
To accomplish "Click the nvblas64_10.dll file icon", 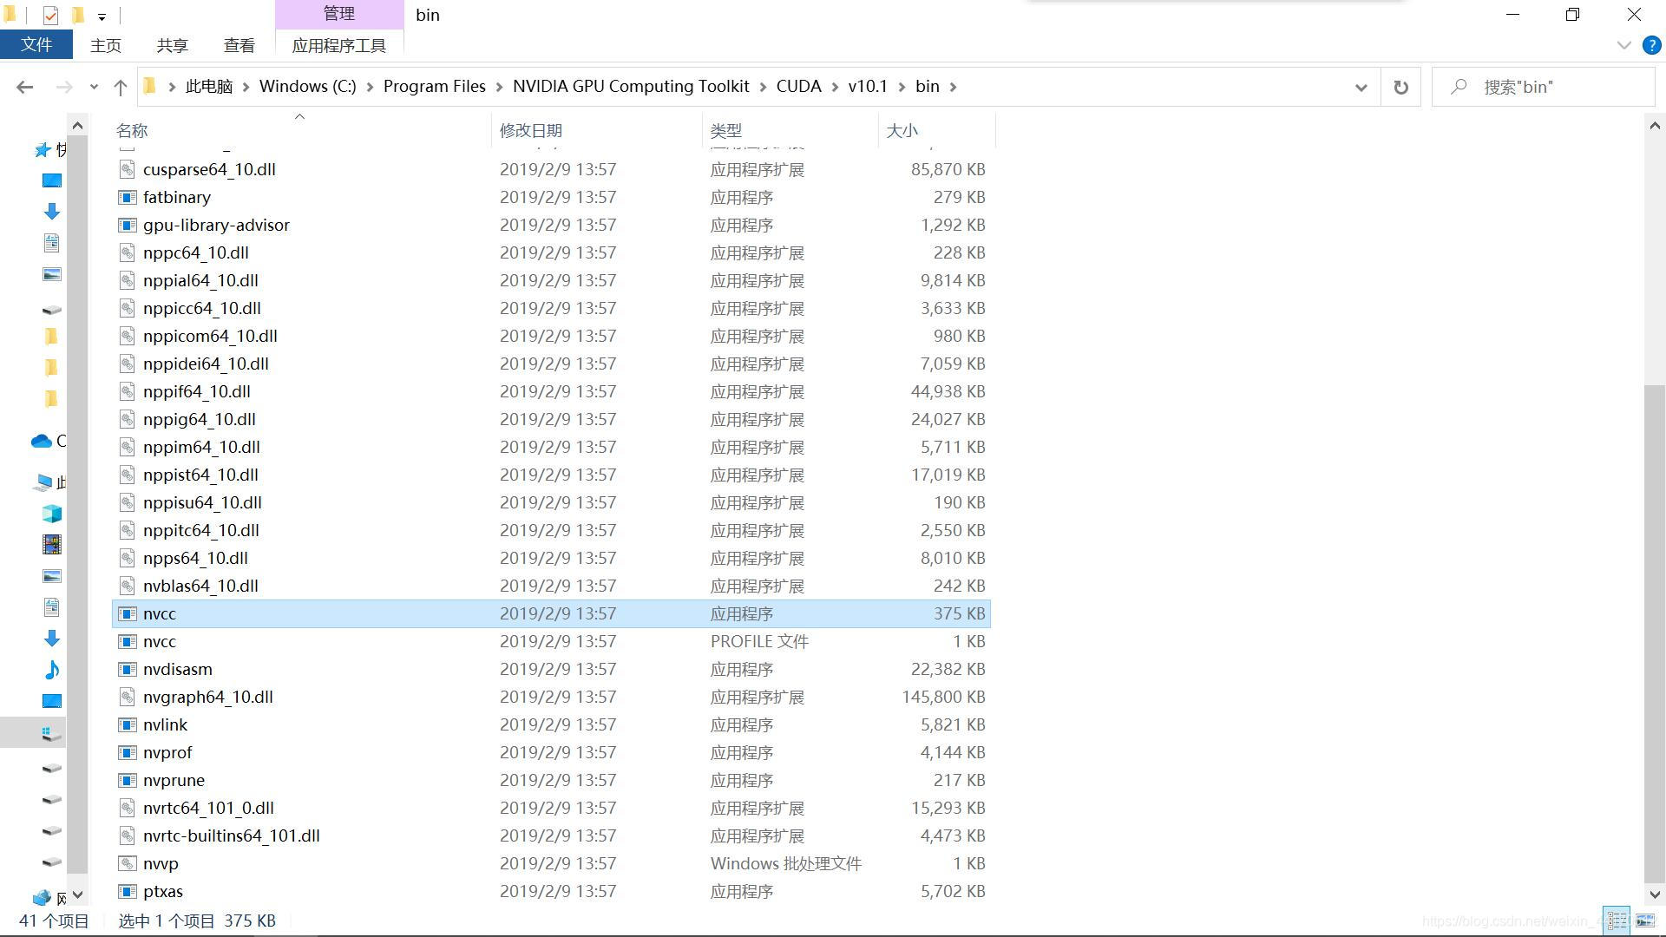I will point(128,586).
